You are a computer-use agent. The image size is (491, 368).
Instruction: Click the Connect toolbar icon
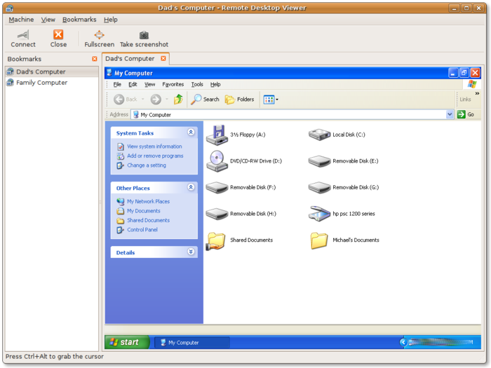tap(23, 35)
